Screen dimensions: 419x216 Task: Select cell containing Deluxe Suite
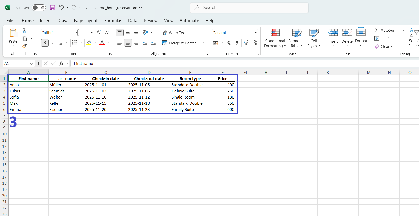coord(190,91)
